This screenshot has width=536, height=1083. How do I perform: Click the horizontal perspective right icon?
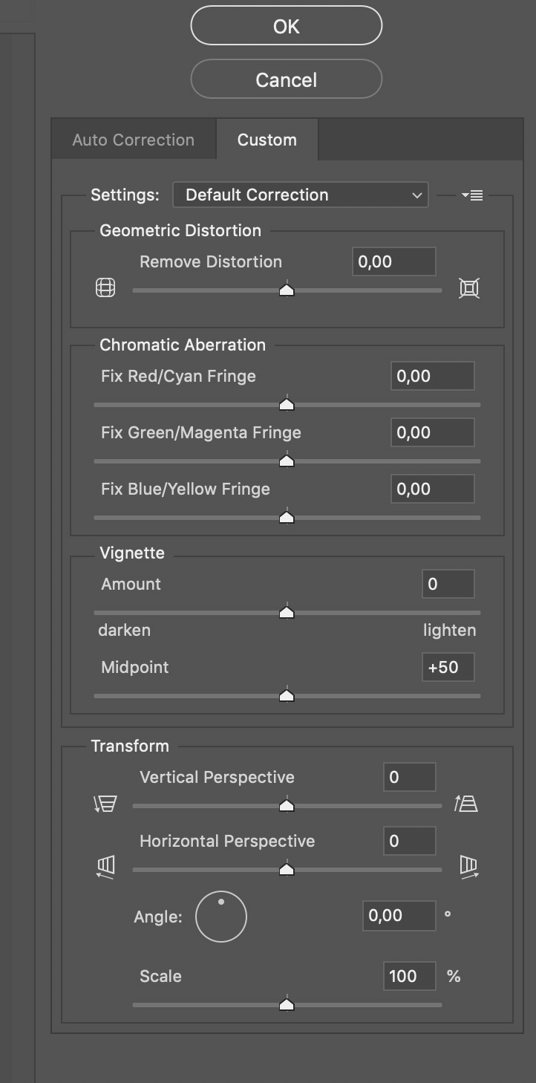(469, 867)
